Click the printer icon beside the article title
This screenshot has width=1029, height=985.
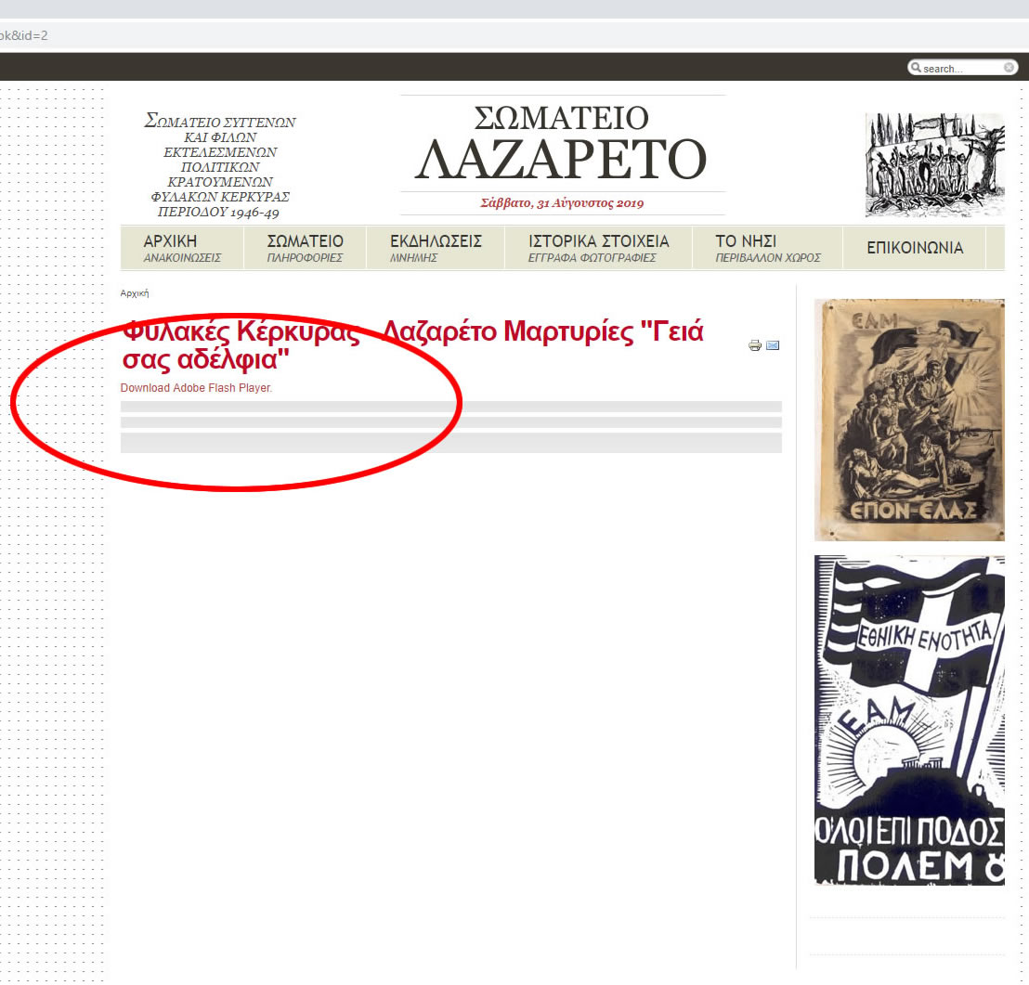pos(755,346)
